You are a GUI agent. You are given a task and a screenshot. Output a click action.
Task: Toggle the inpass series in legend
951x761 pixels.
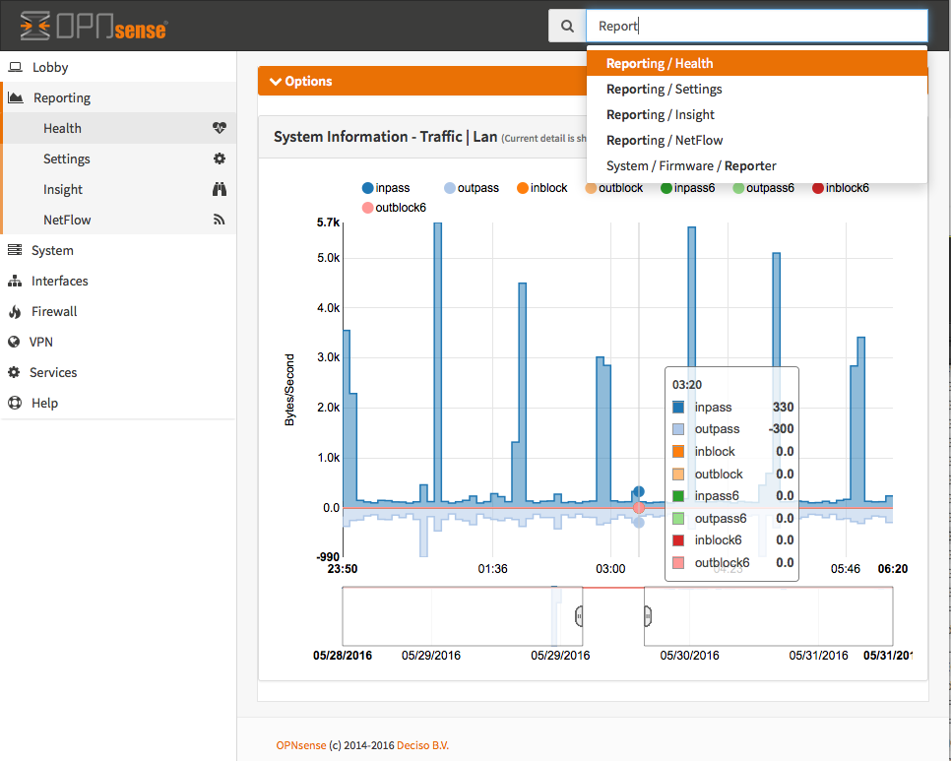pyautogui.click(x=386, y=188)
